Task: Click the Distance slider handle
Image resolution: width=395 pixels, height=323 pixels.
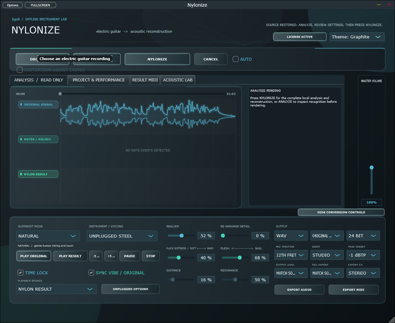Action: coord(172,280)
